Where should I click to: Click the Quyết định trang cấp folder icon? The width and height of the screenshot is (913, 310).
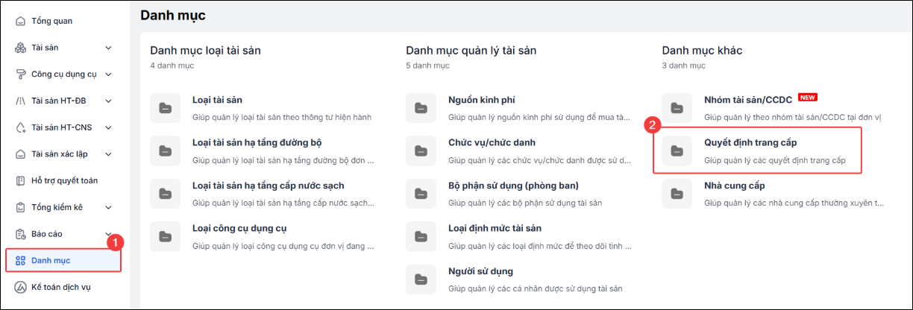(x=677, y=151)
